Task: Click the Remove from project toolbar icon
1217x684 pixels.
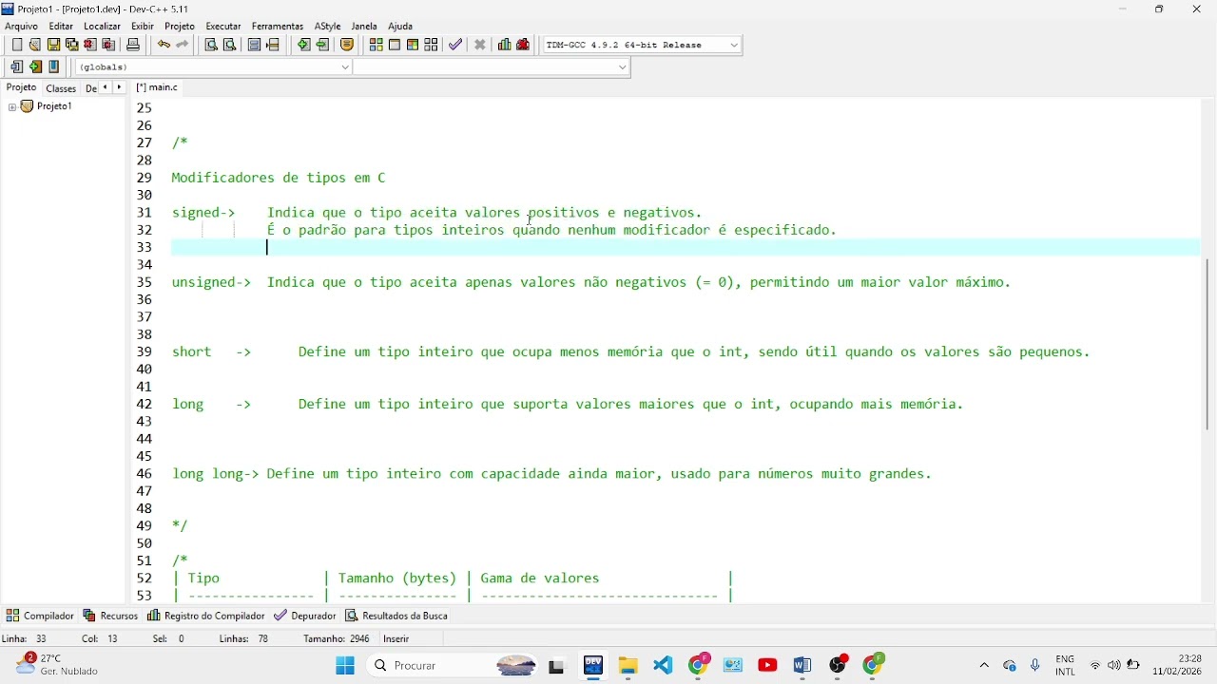Action: pos(322,45)
